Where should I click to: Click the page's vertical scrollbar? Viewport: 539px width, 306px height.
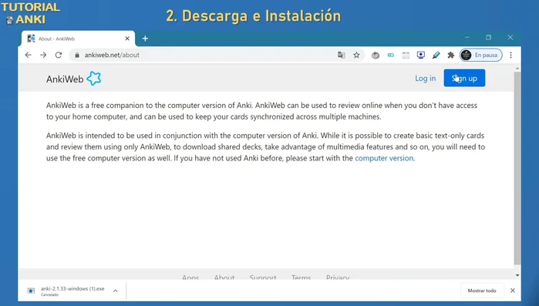click(x=517, y=168)
